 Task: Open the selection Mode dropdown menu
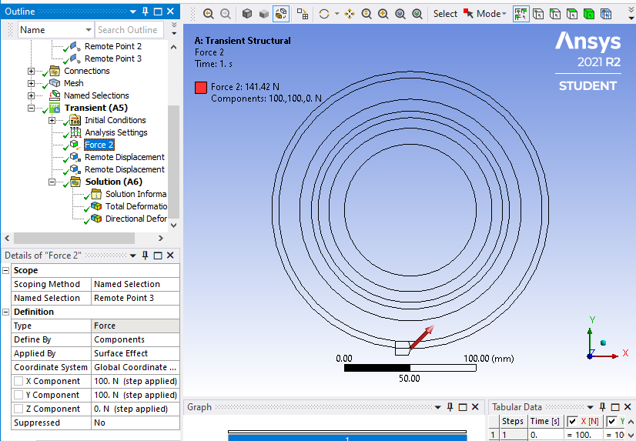tap(490, 14)
